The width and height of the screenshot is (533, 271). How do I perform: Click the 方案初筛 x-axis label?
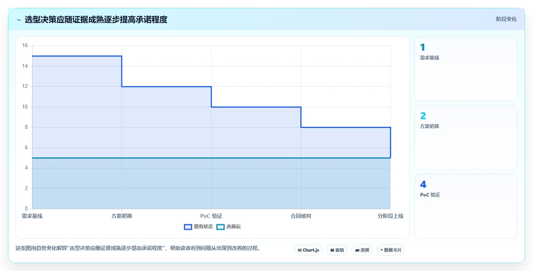click(x=122, y=216)
